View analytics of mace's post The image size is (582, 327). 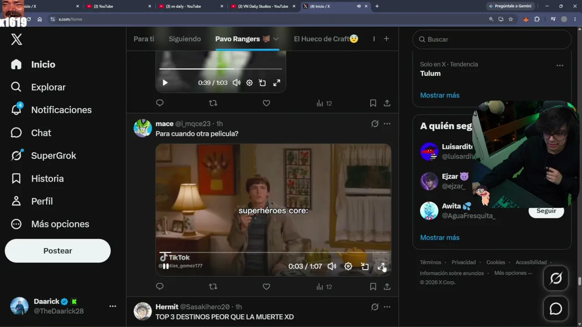tap(324, 287)
